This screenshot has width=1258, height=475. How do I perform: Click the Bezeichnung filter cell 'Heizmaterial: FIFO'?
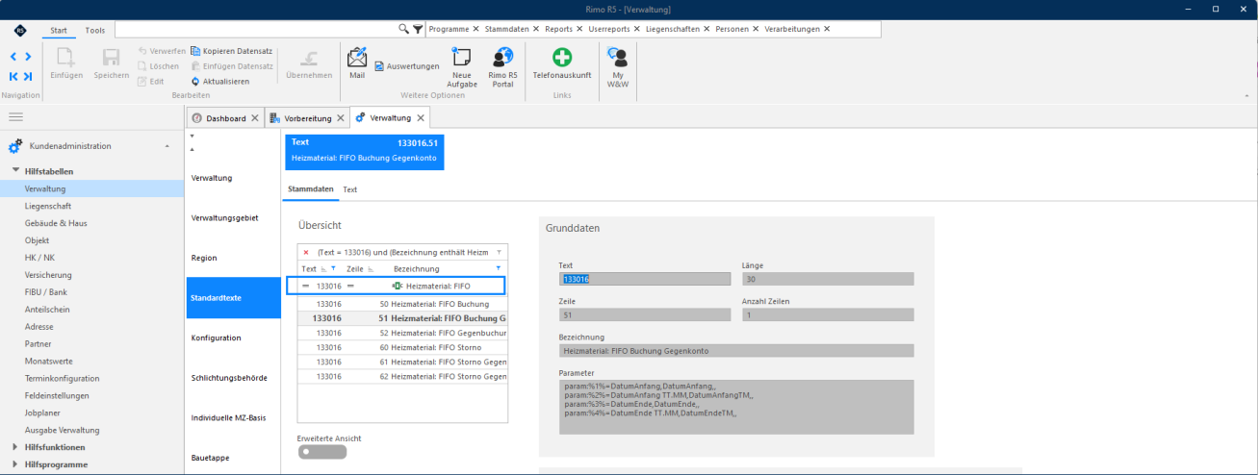tap(445, 286)
